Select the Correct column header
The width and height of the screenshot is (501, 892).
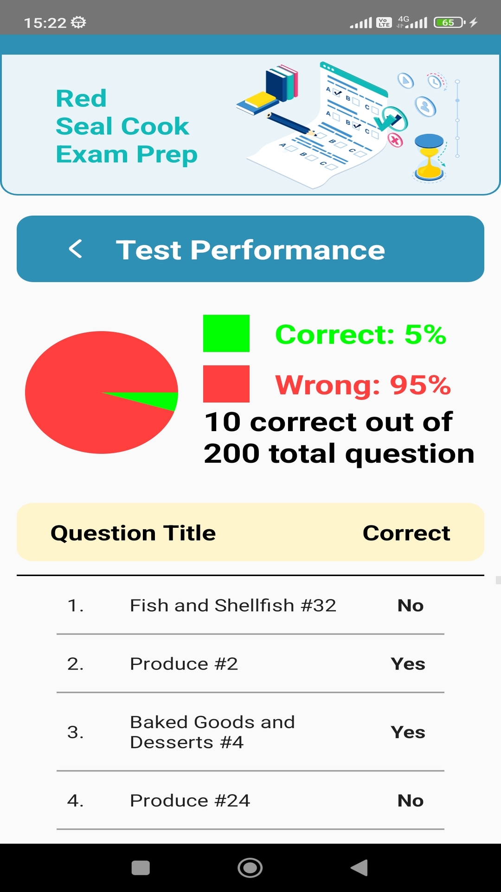pyautogui.click(x=406, y=532)
